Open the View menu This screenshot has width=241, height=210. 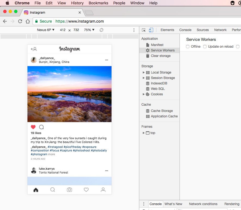pyautogui.click(x=62, y=3)
